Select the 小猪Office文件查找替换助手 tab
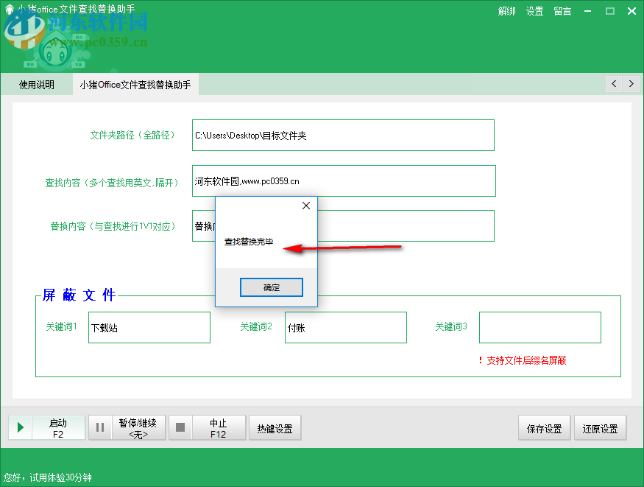 pyautogui.click(x=135, y=84)
